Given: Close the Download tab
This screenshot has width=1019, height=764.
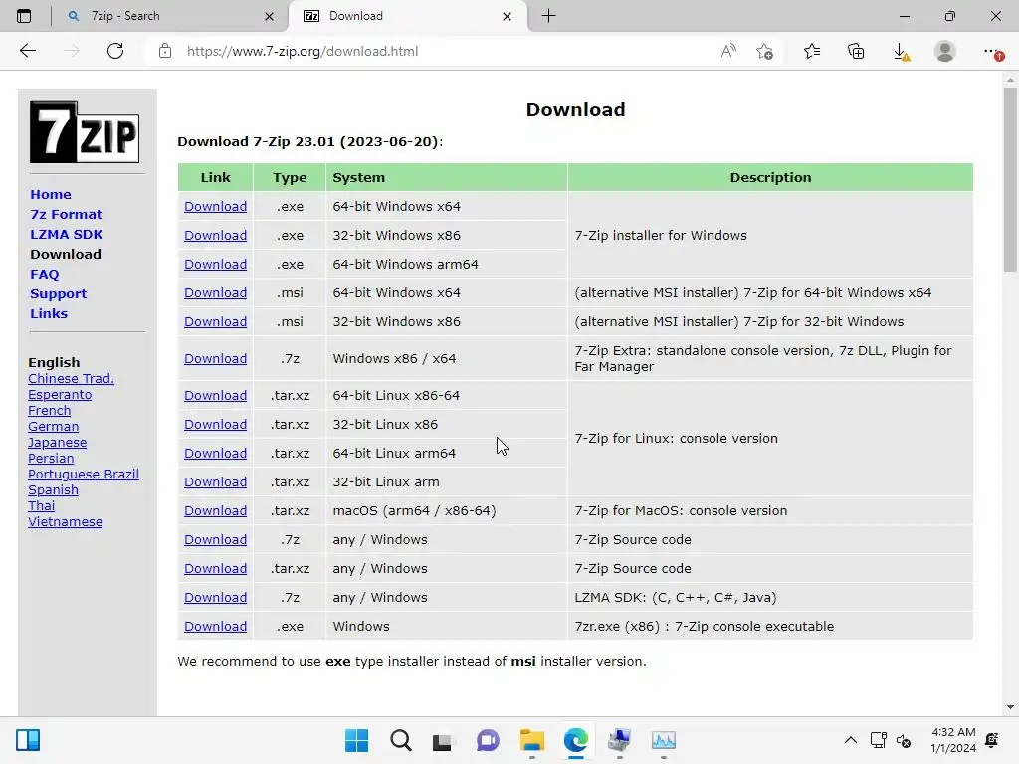Looking at the screenshot, I should click(507, 16).
